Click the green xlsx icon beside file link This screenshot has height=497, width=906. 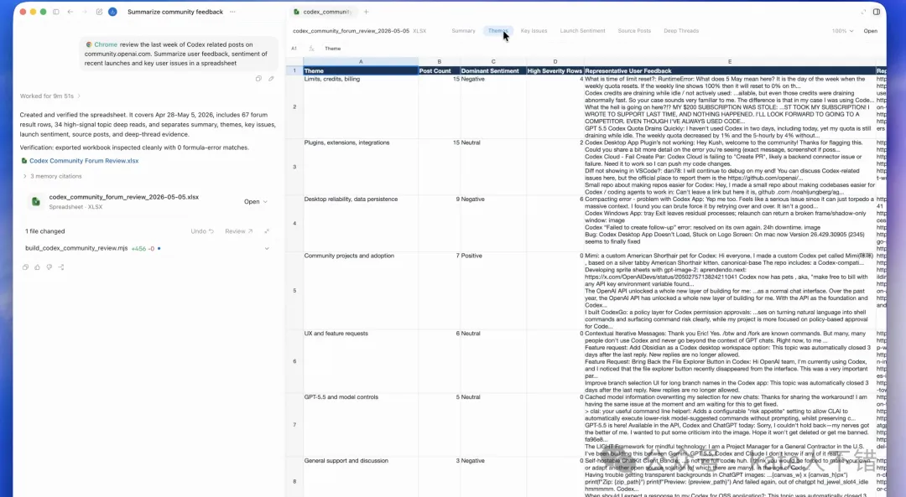tap(24, 161)
